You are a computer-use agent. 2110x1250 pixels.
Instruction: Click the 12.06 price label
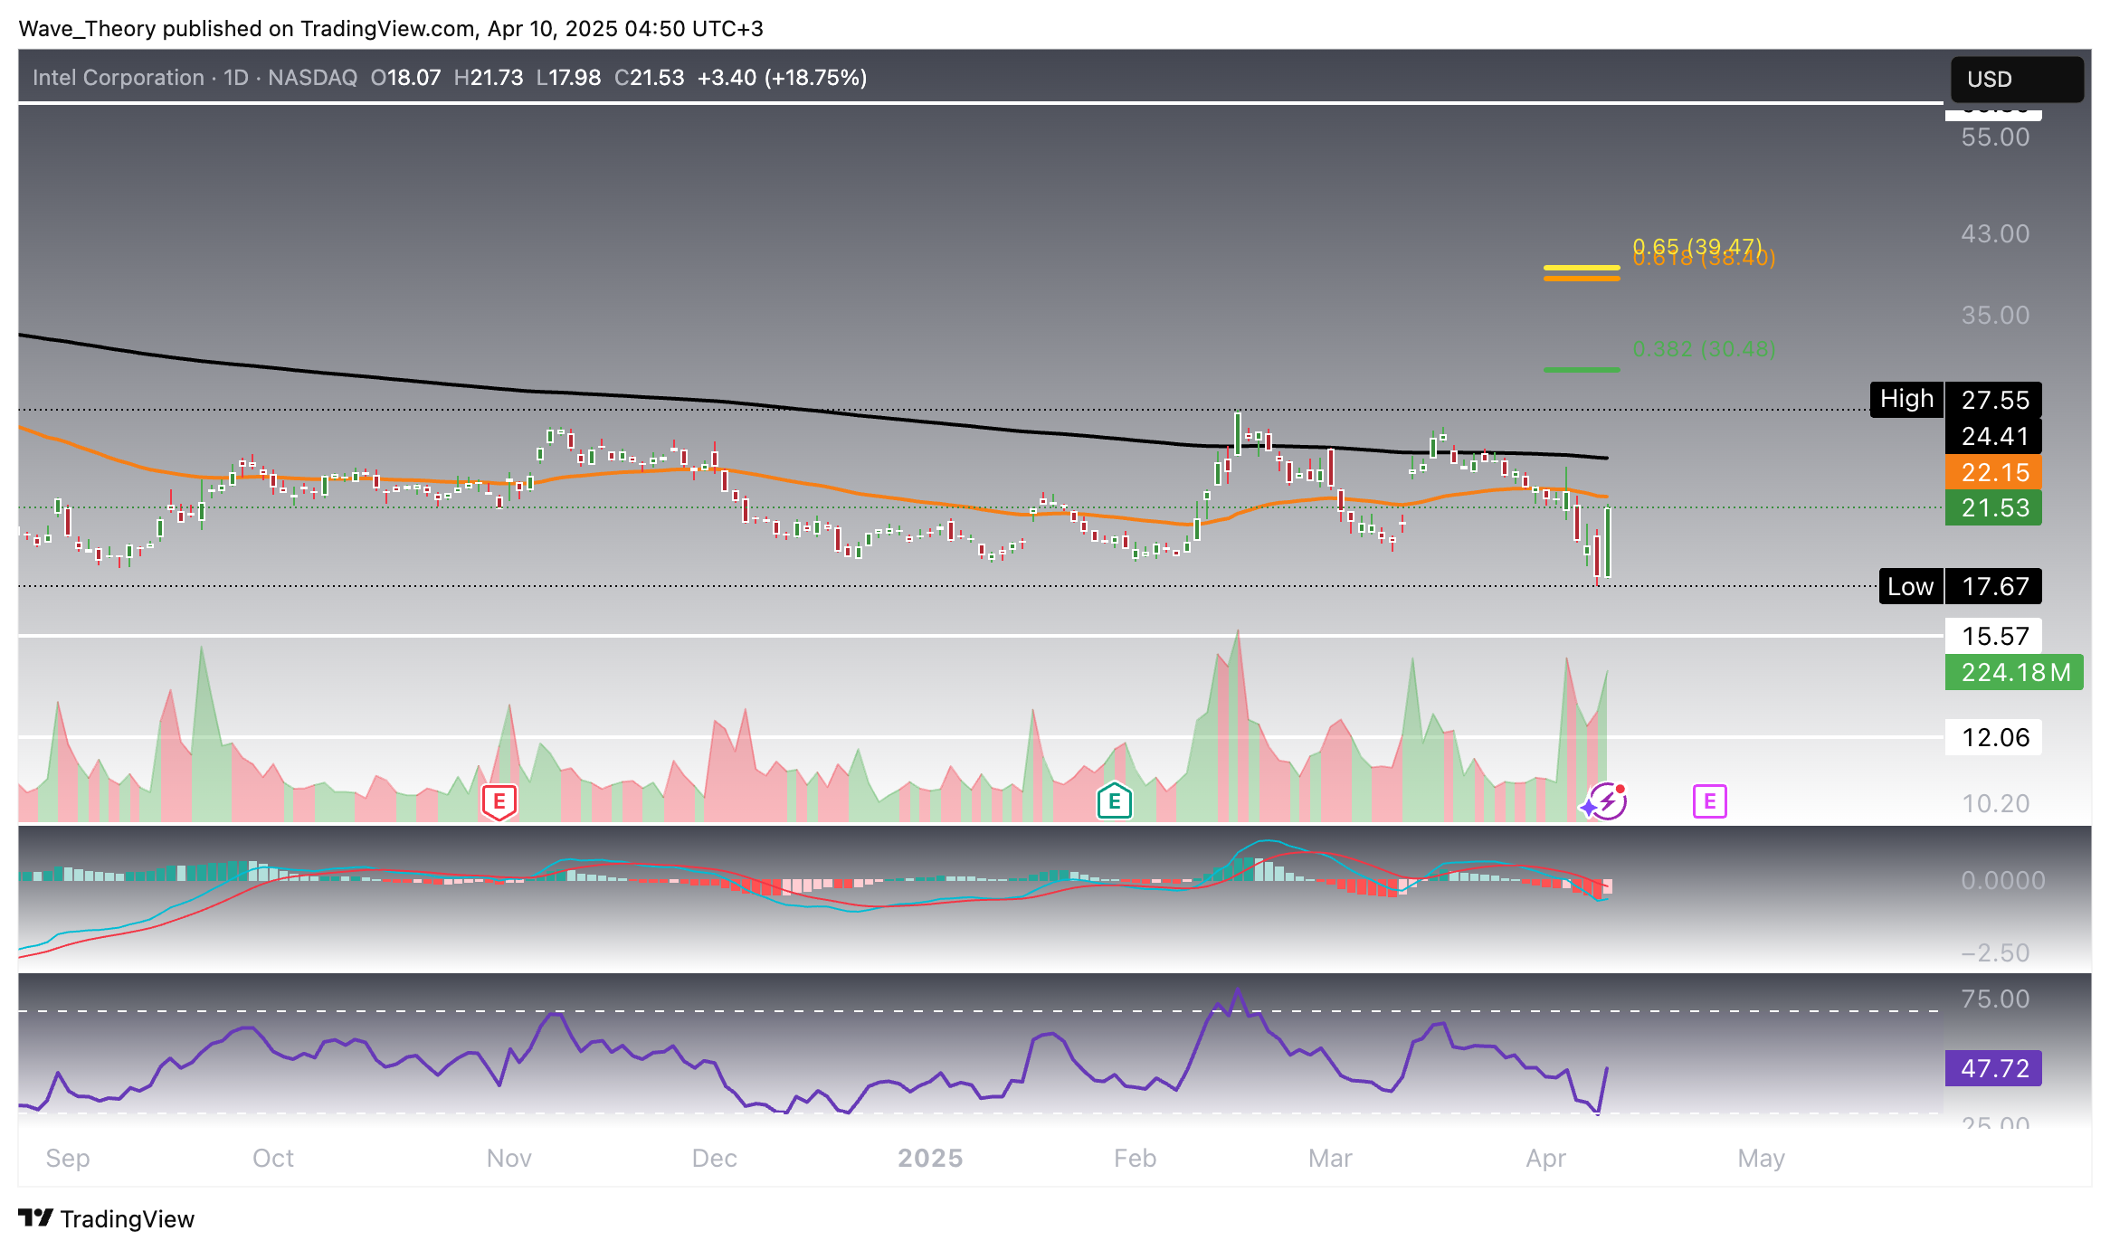click(x=1993, y=737)
